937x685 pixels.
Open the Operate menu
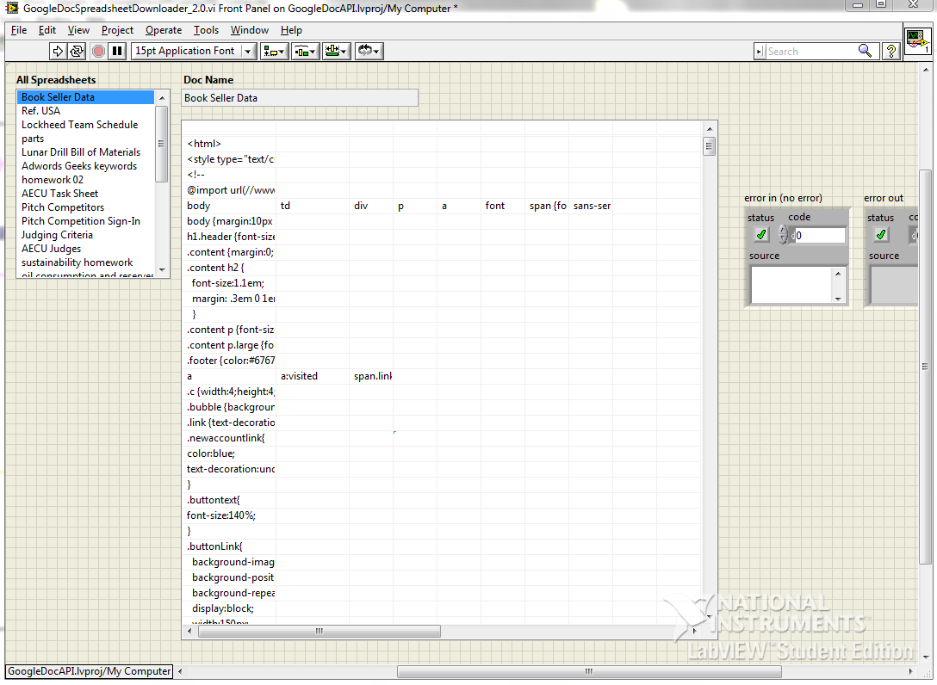click(163, 30)
